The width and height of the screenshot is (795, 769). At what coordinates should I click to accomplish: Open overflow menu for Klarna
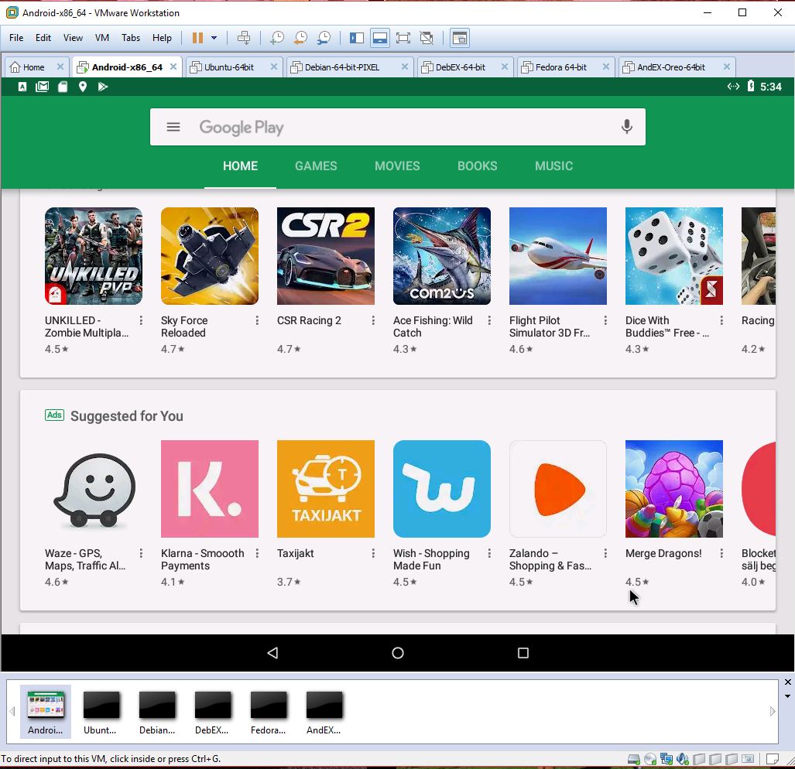257,553
